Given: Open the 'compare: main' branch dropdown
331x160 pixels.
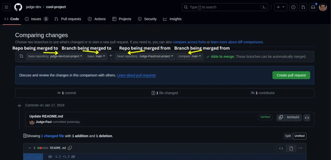Looking at the screenshot, I should tap(190, 56).
